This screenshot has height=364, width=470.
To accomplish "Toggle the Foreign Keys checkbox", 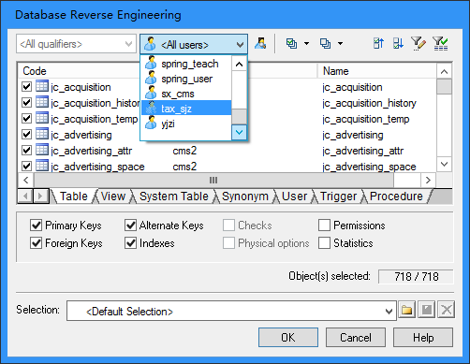I will coord(37,243).
